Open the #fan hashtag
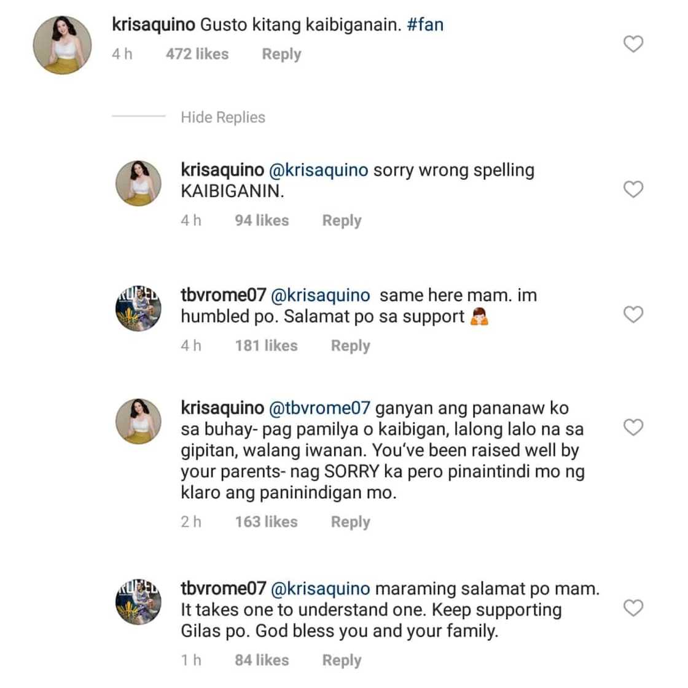688x688 pixels. click(424, 25)
